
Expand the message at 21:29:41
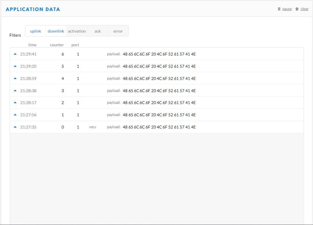[x=15, y=54]
